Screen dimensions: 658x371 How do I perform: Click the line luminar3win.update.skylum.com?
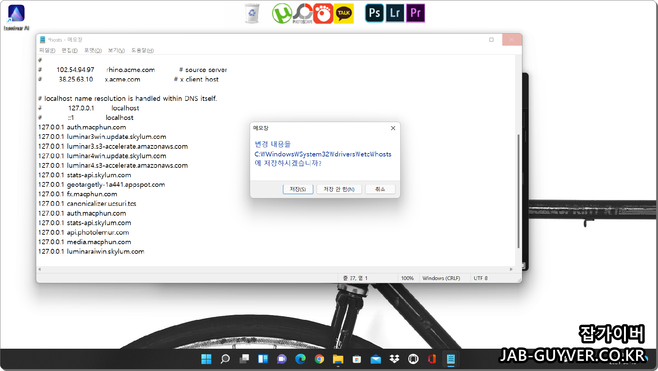[x=102, y=137]
